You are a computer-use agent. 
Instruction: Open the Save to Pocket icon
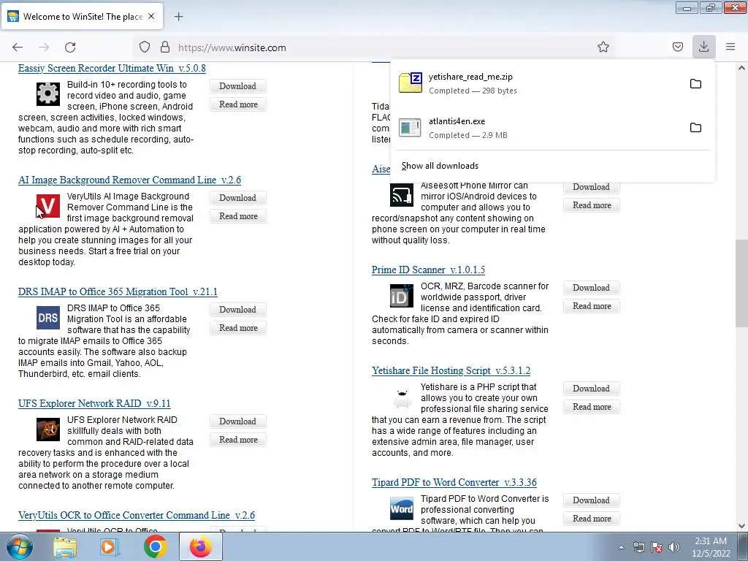677,47
